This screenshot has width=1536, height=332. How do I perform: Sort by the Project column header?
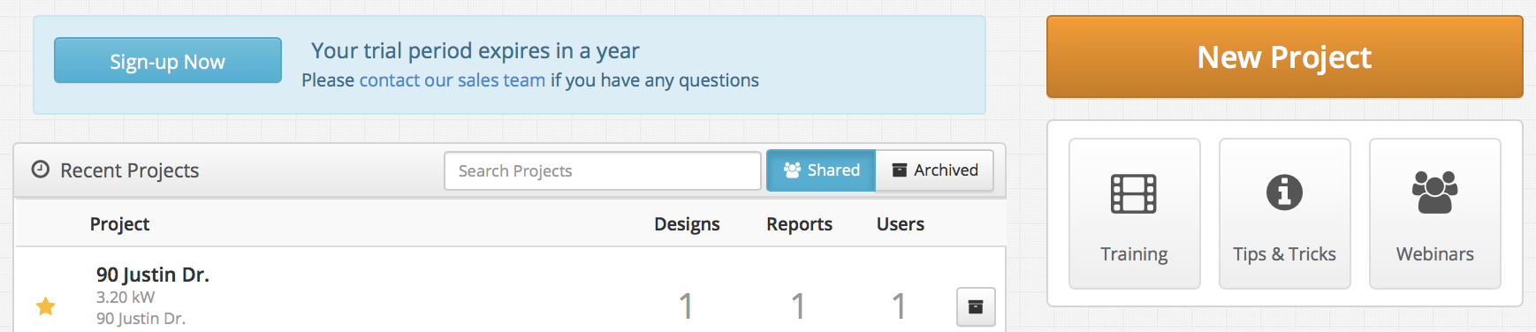[119, 224]
